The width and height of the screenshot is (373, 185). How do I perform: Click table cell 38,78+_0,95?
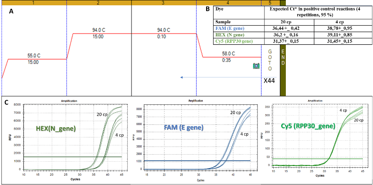[343, 28]
